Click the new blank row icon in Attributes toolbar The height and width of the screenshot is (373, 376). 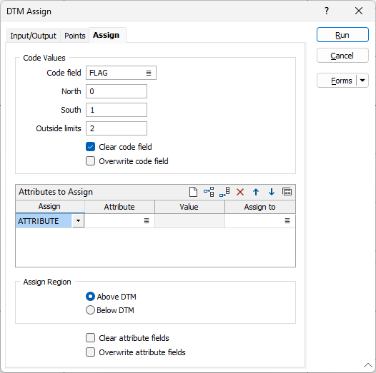(193, 192)
